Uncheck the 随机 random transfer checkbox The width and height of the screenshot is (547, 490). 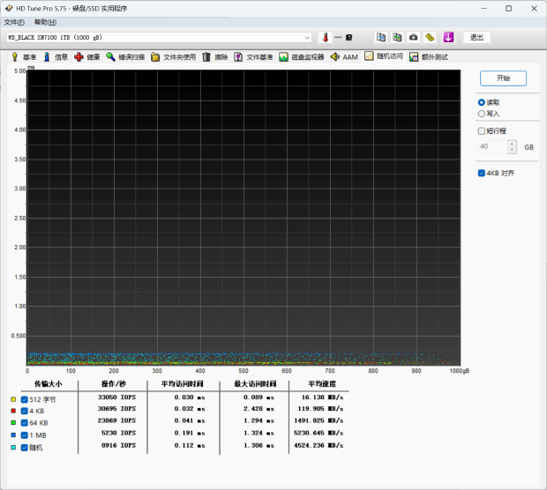click(x=25, y=448)
